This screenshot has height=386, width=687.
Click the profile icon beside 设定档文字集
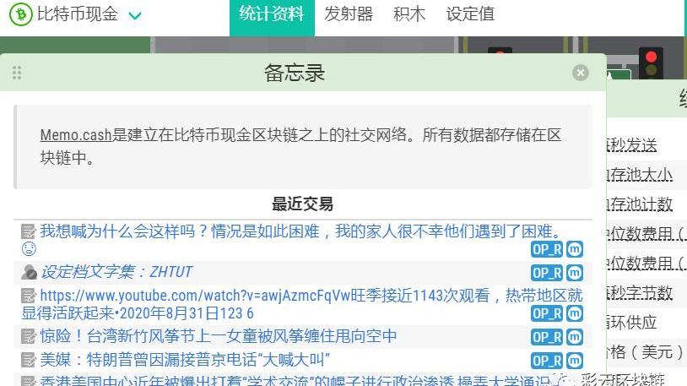point(29,272)
